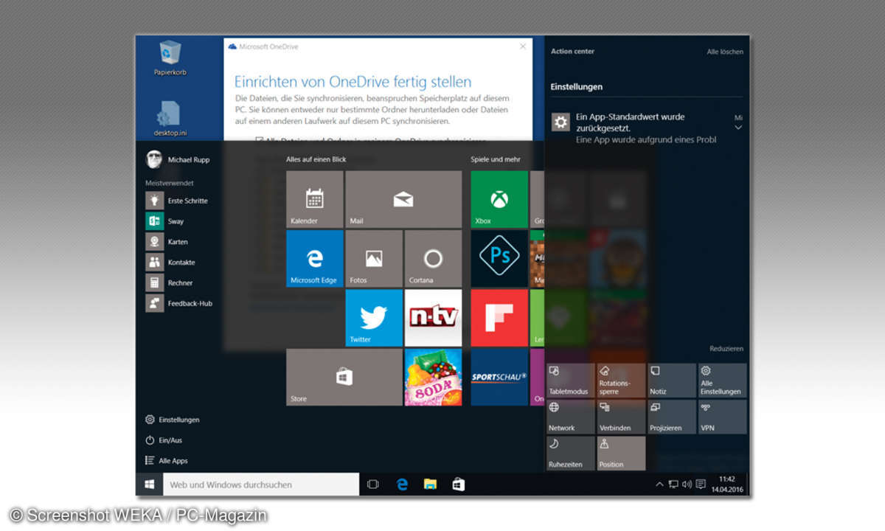This screenshot has width=885, height=531.
Task: Click Michael Rupp user account
Action: click(x=176, y=159)
